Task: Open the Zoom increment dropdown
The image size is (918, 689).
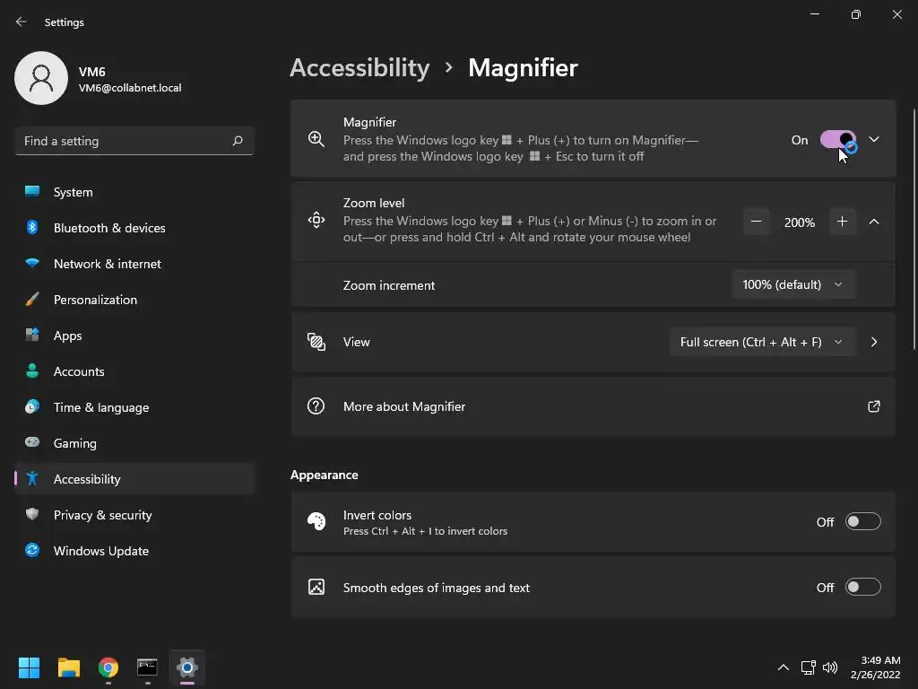Action: (792, 284)
